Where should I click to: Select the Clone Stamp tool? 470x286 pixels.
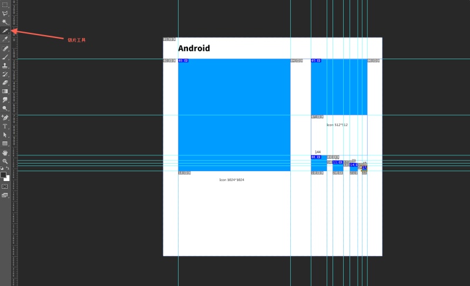pyautogui.click(x=5, y=66)
